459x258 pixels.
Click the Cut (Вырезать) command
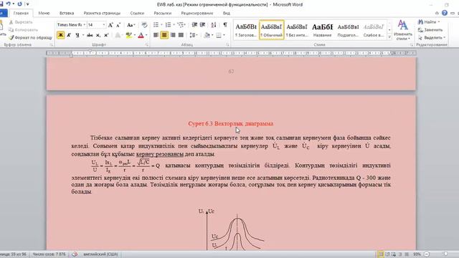[21, 22]
